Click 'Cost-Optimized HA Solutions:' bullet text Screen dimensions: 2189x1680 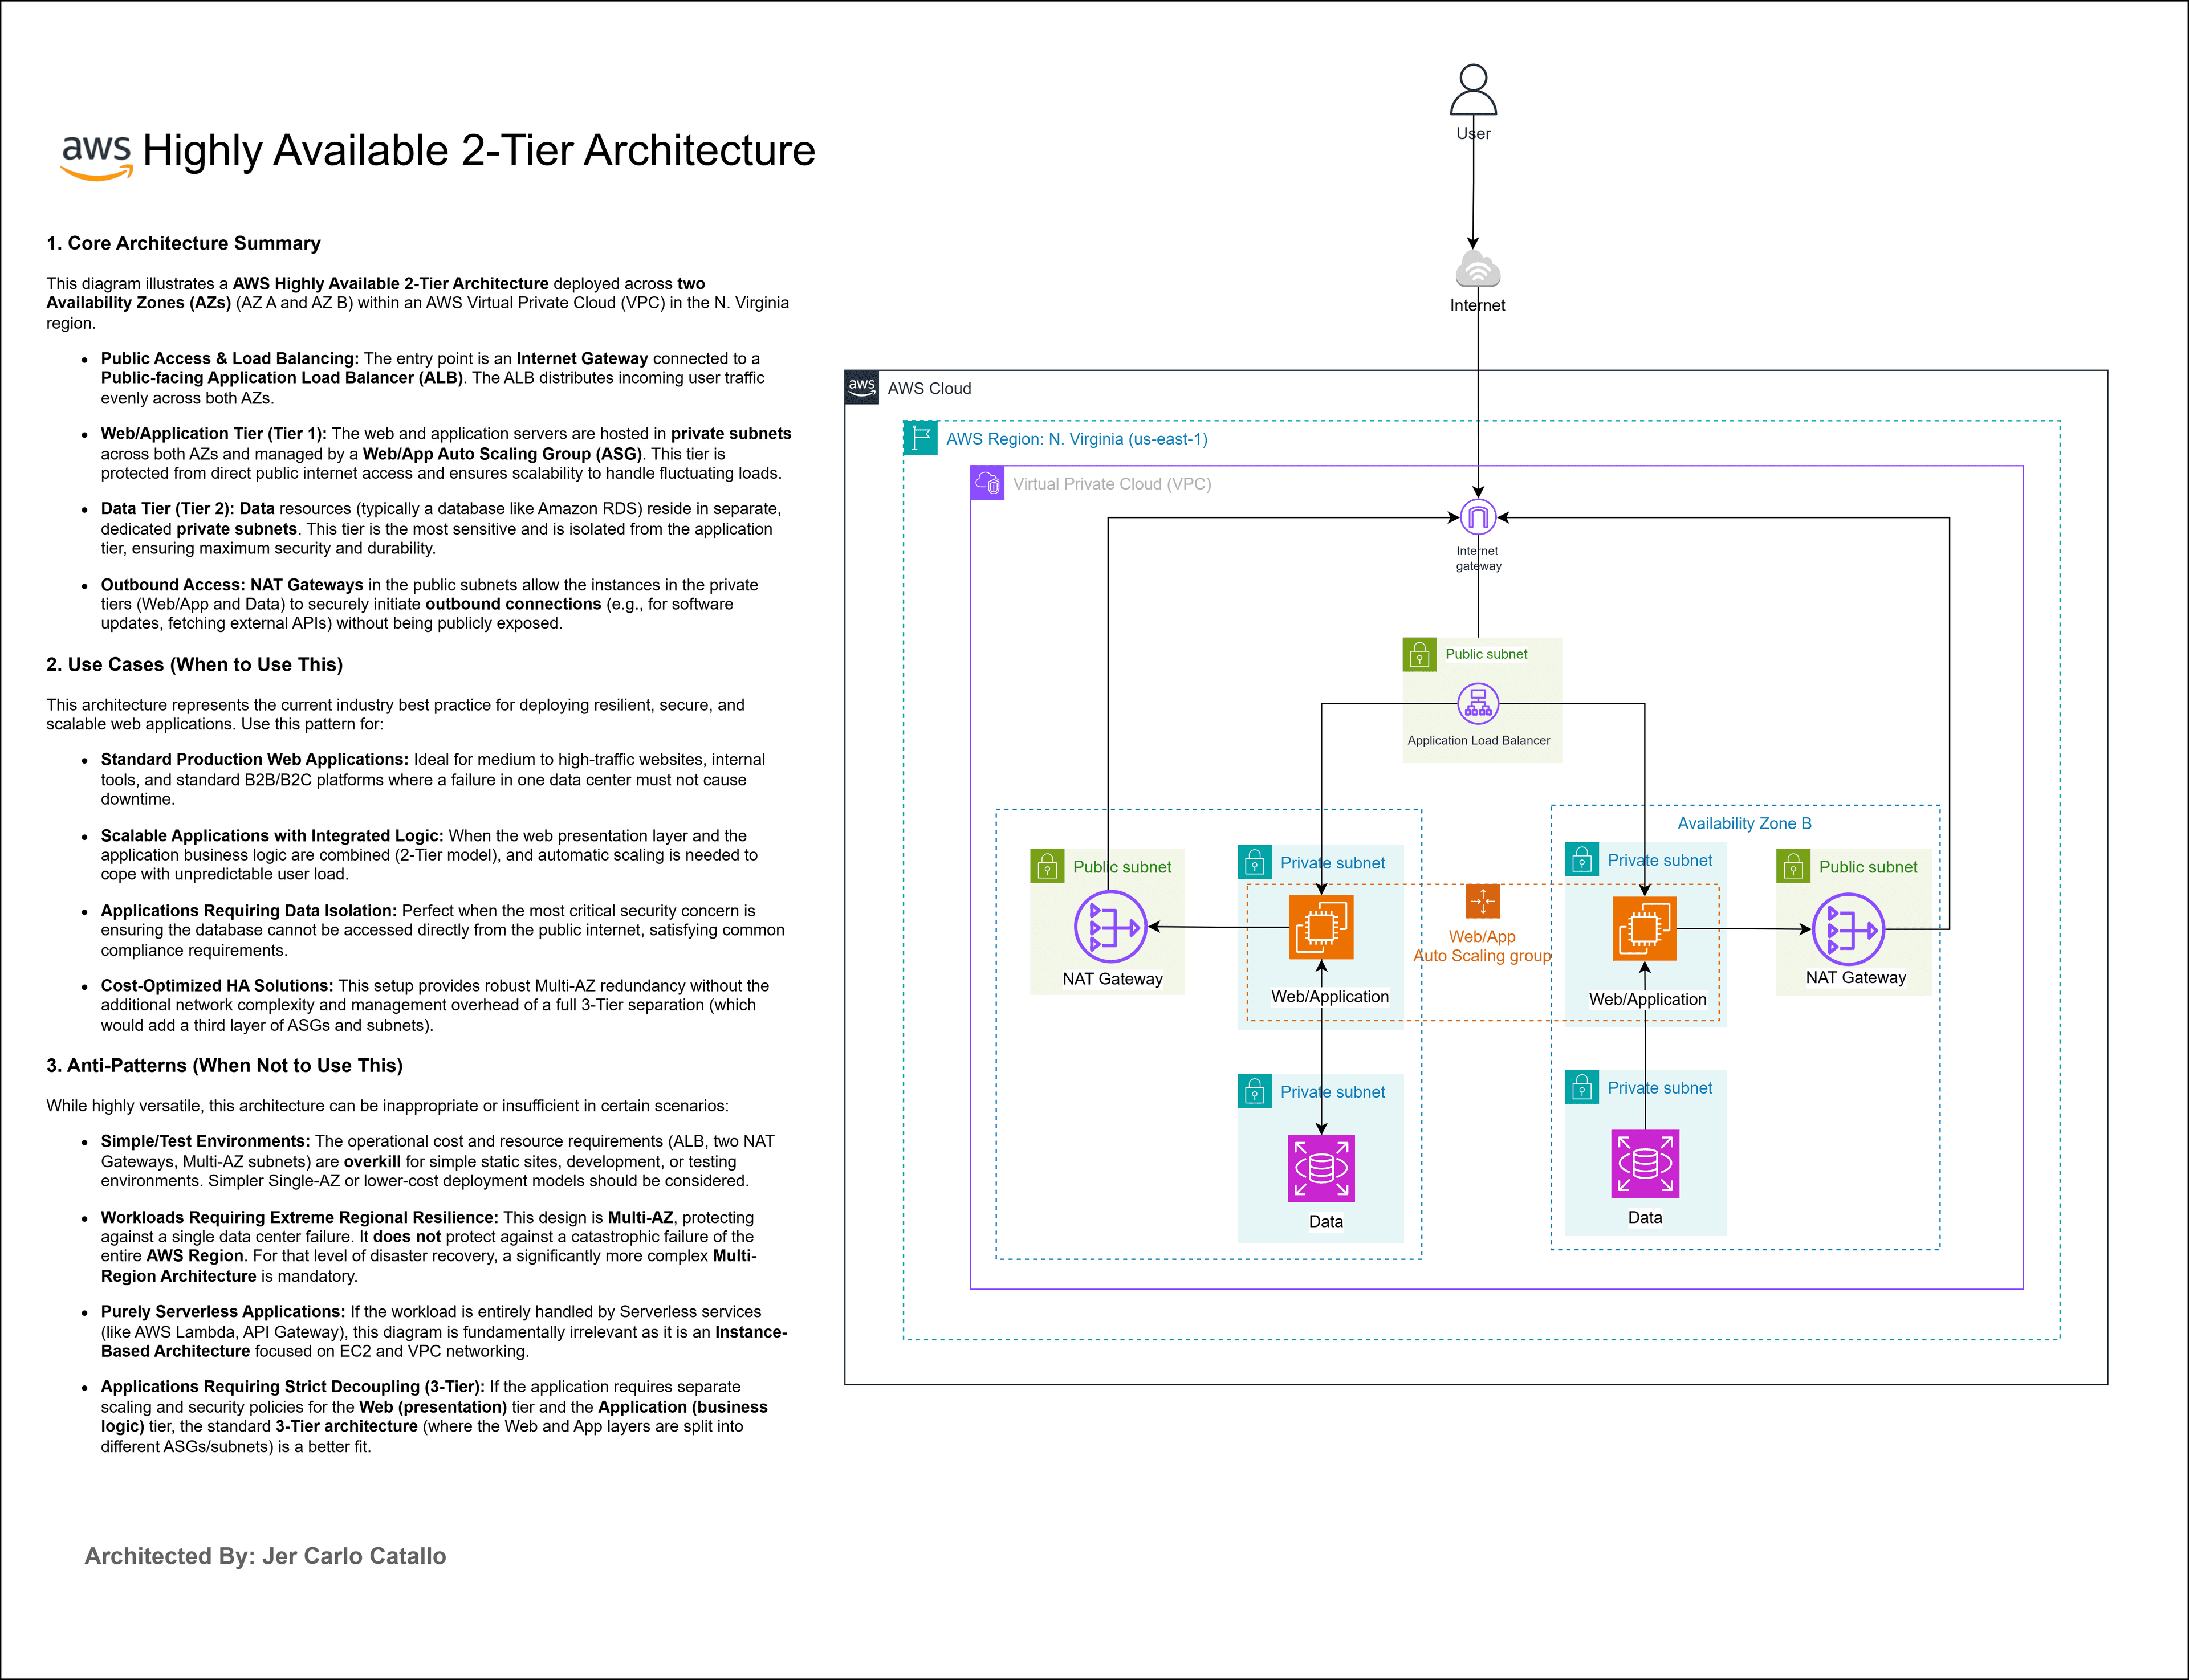(217, 985)
